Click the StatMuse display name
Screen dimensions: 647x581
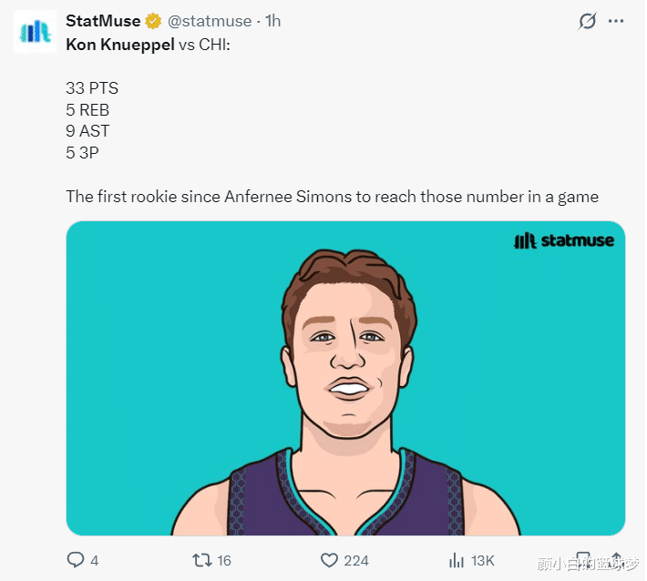(103, 21)
